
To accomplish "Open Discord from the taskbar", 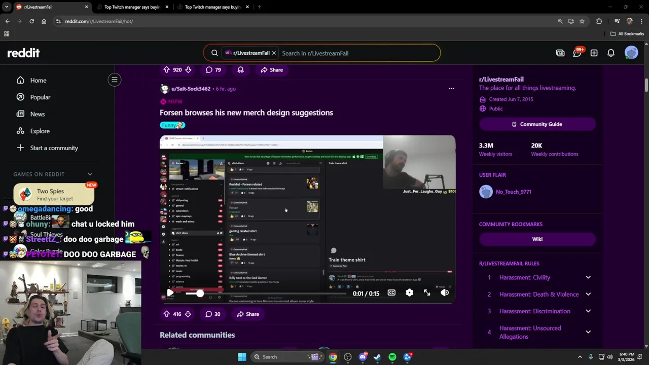I will point(363,357).
